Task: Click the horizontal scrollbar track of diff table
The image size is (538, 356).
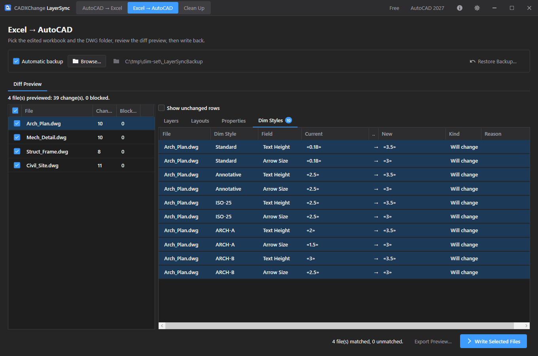Action: click(339, 326)
